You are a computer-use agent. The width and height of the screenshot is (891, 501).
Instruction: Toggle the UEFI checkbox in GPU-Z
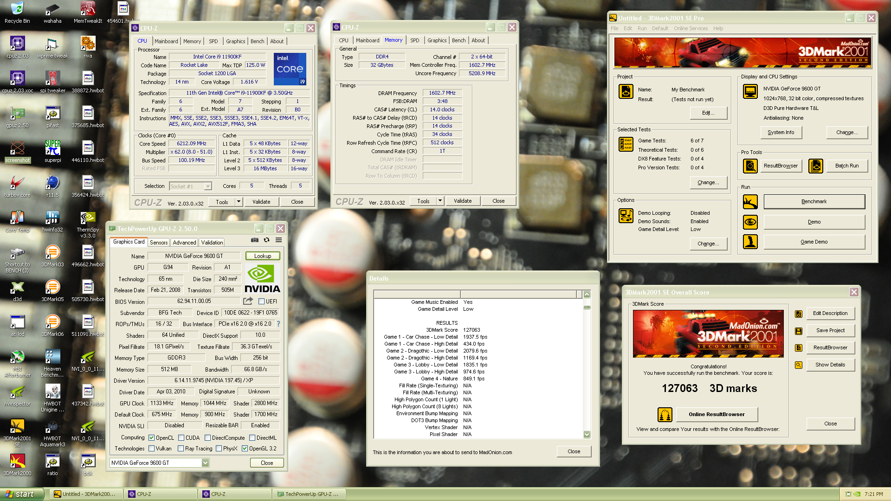261,302
